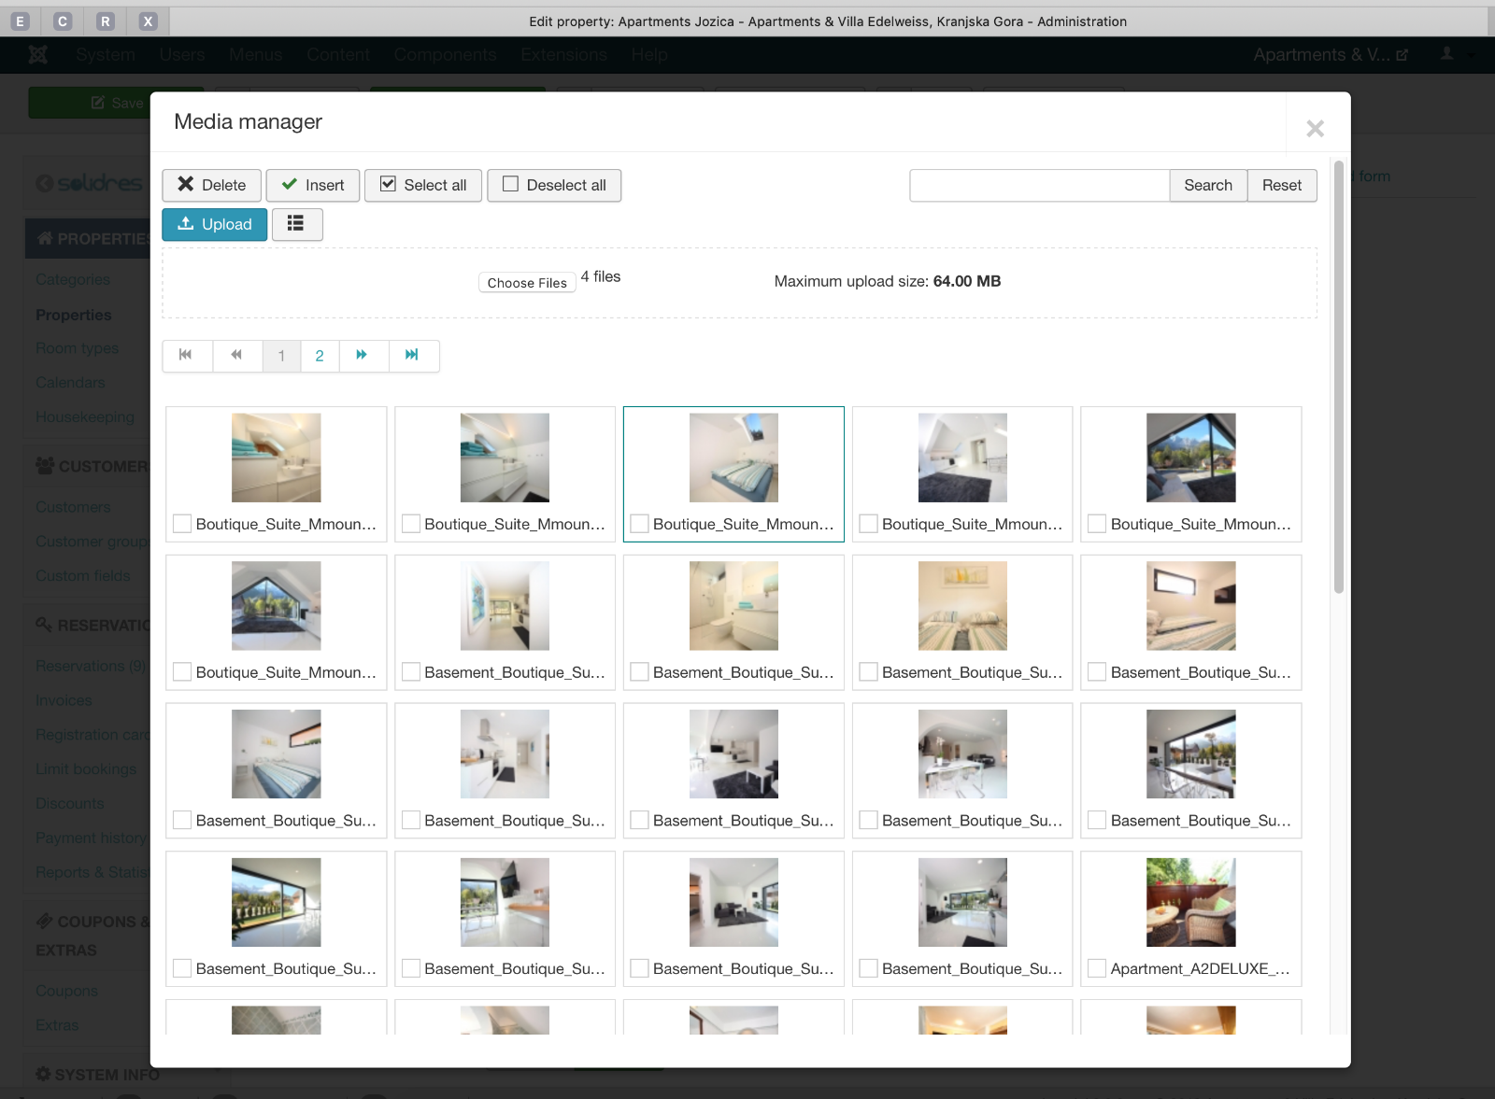Image resolution: width=1495 pixels, height=1099 pixels.
Task: Click the Upload button
Action: pyautogui.click(x=215, y=224)
